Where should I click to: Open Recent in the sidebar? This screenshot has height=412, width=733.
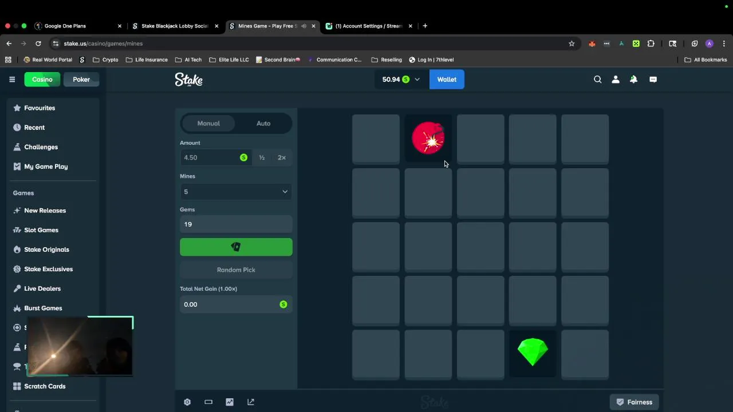pyautogui.click(x=34, y=128)
